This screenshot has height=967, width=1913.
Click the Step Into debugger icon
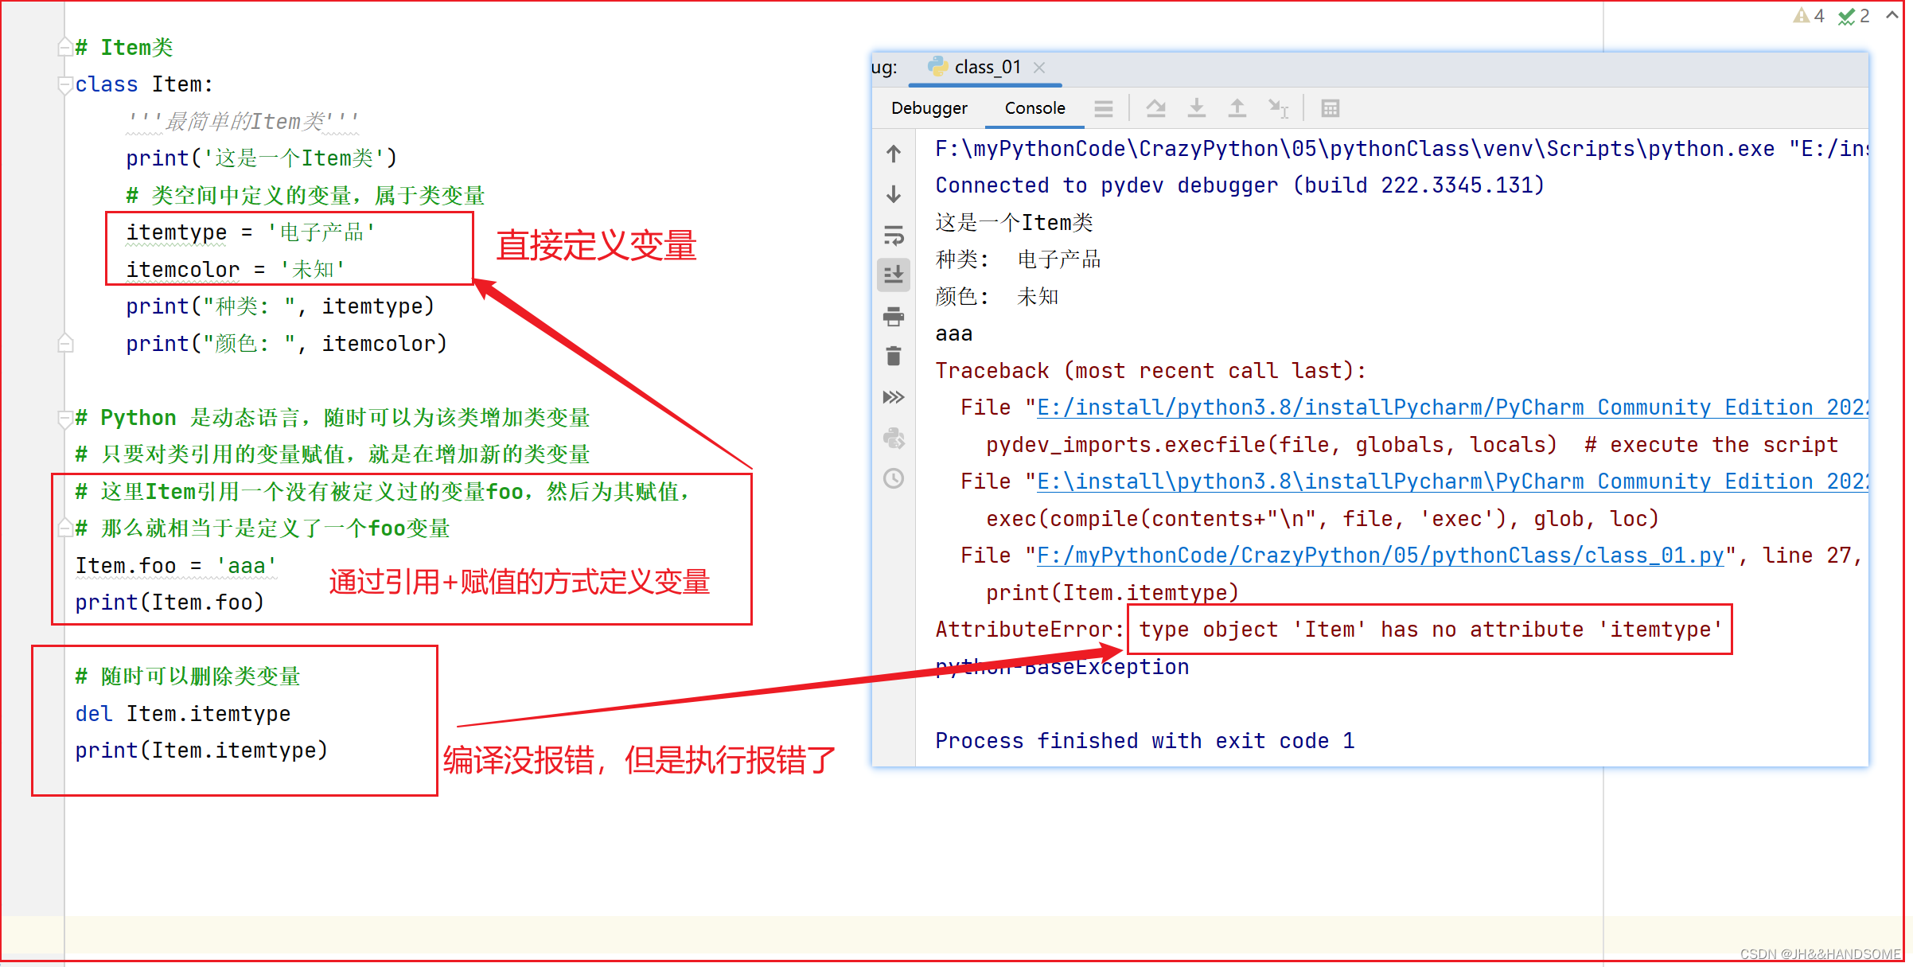pos(1196,108)
